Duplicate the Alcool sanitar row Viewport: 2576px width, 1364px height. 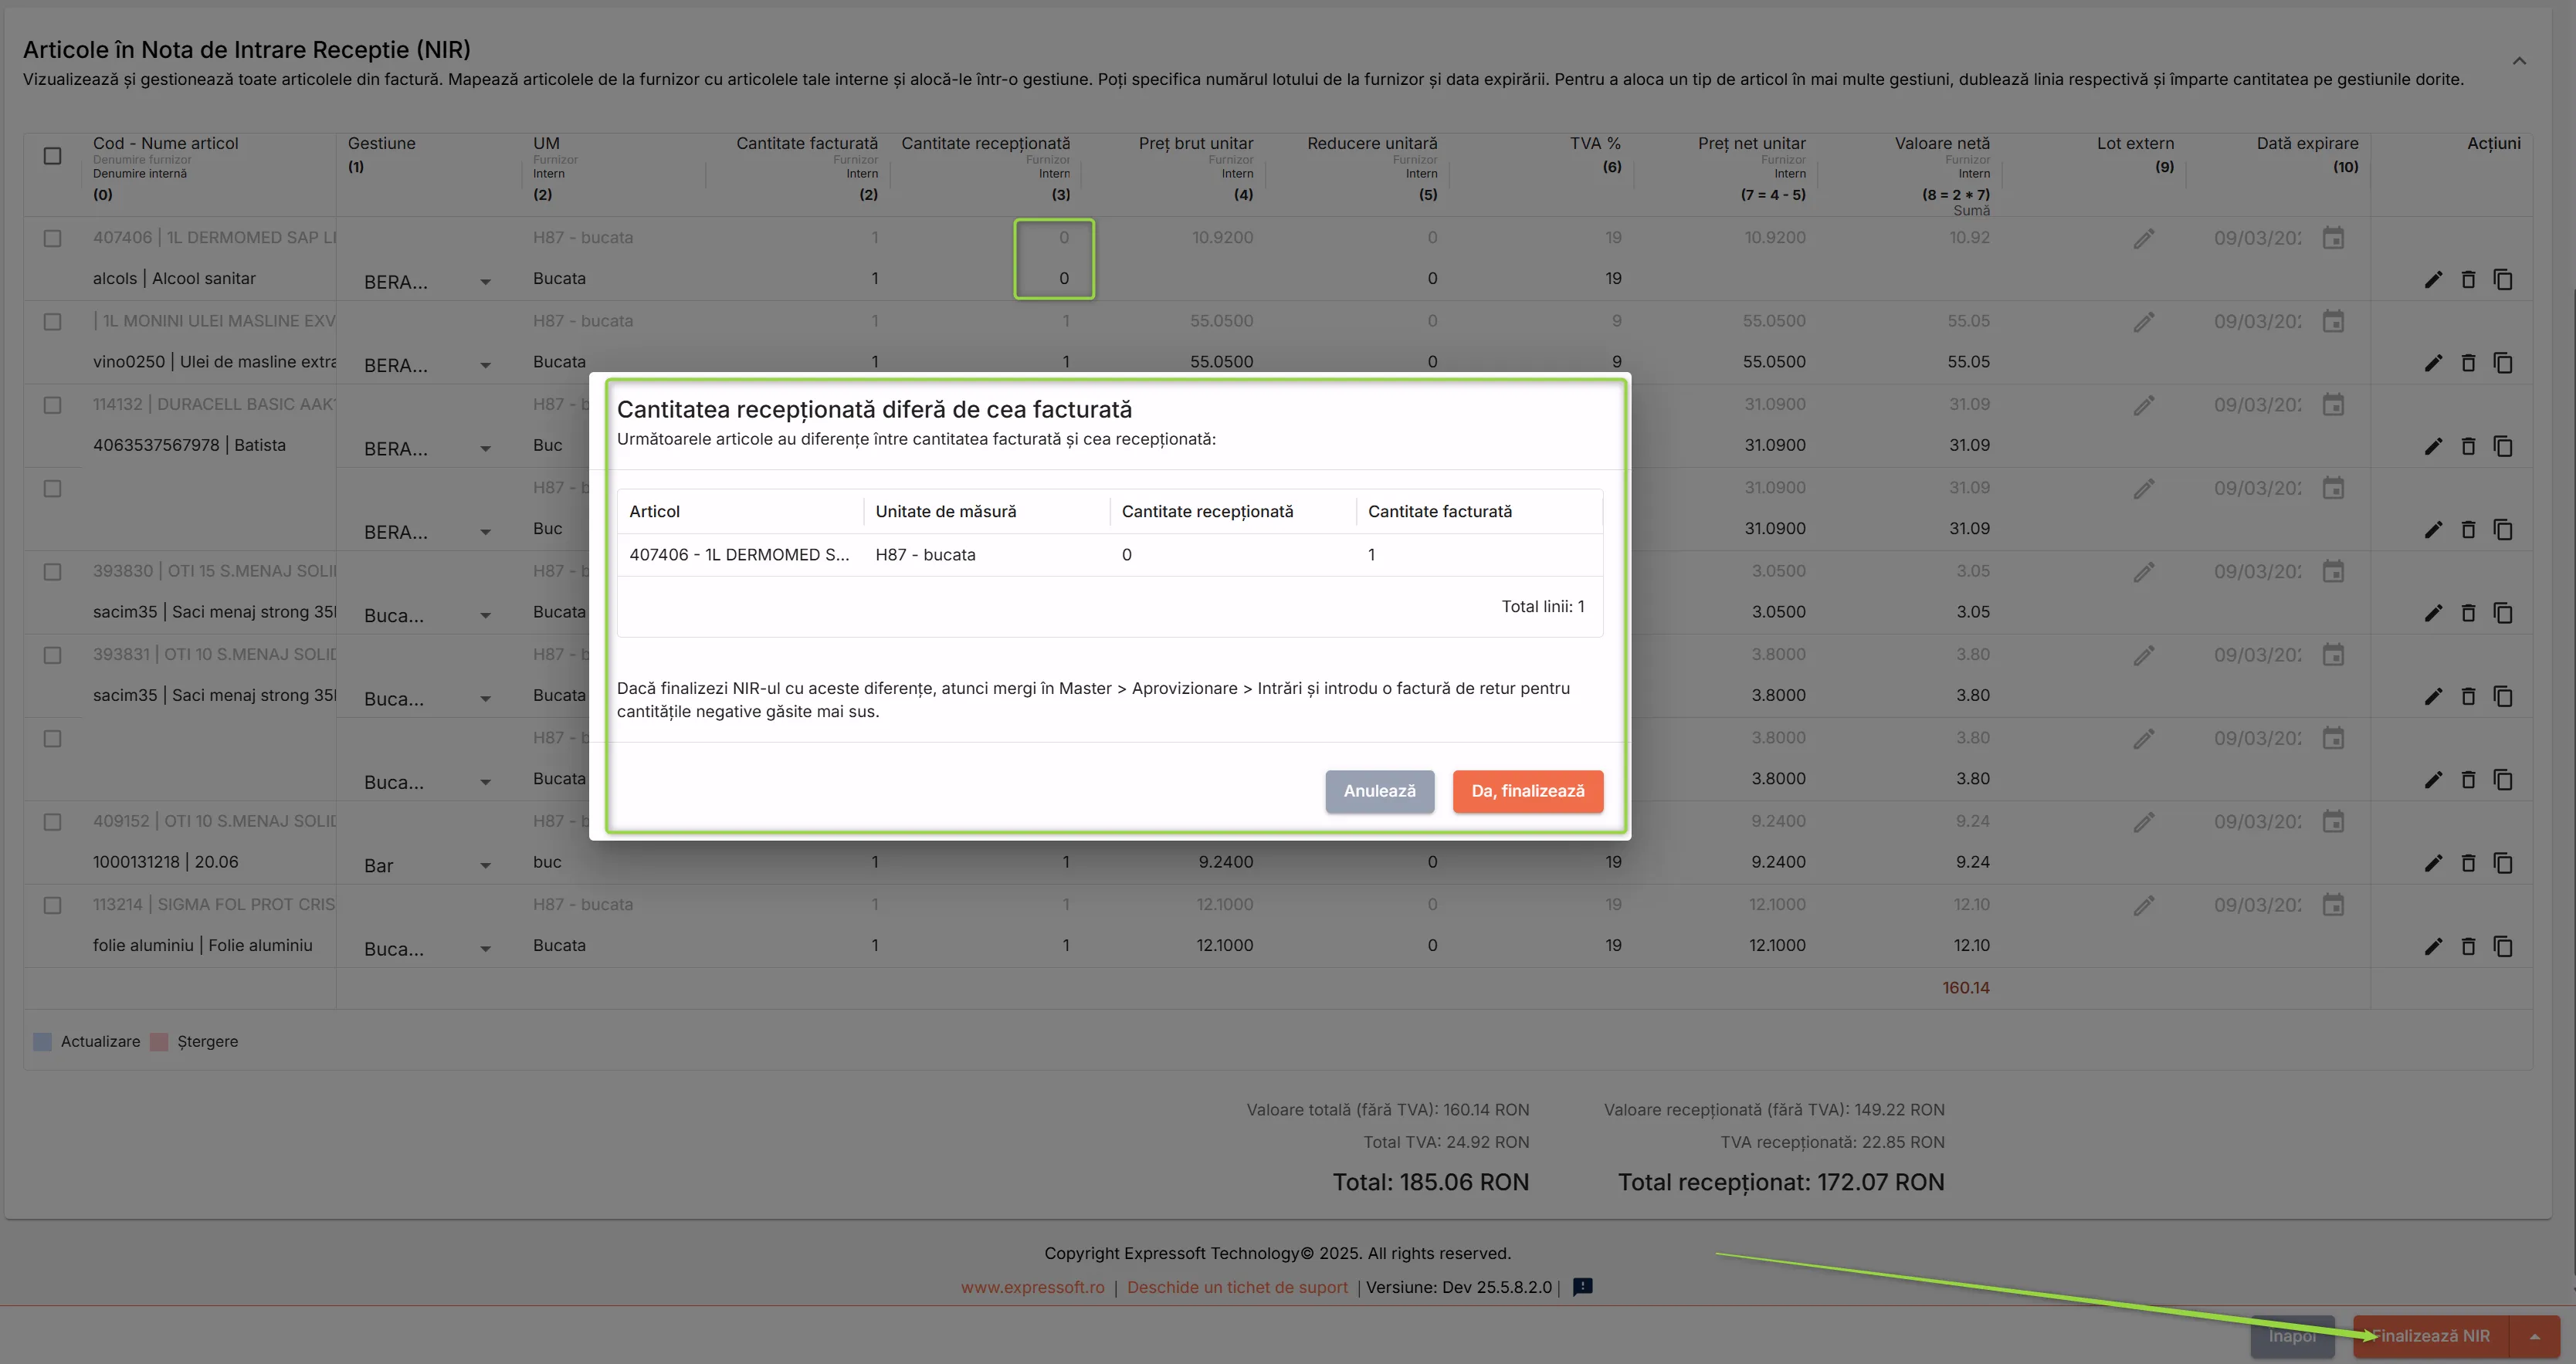[x=2503, y=280]
